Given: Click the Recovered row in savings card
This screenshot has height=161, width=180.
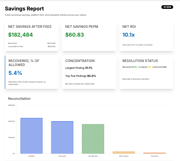Looking at the screenshot, I should [32, 43].
